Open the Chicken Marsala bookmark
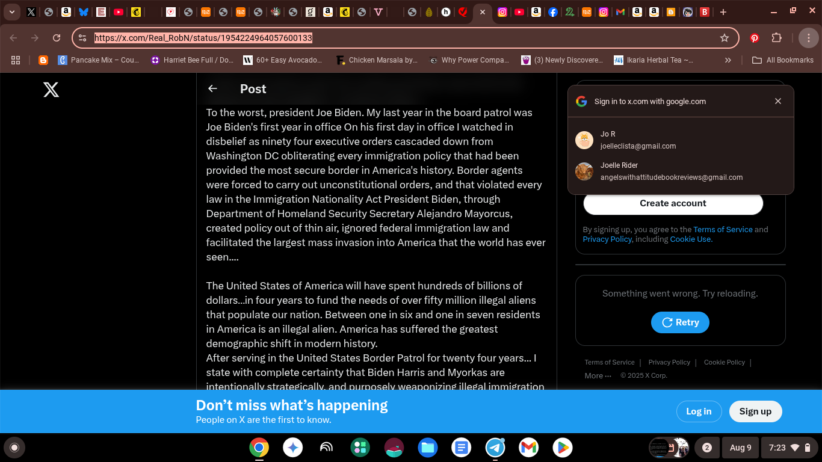Viewport: 822px width, 462px height. pyautogui.click(x=377, y=60)
